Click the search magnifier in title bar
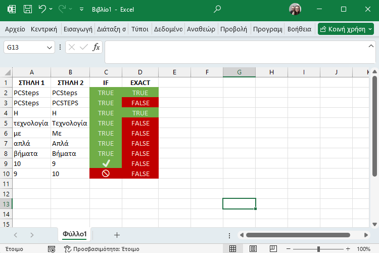 tap(217, 9)
